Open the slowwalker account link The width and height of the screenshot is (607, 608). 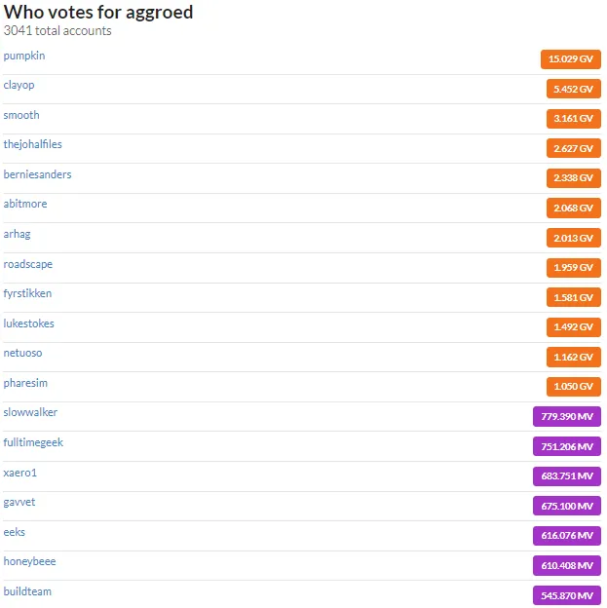[30, 412]
